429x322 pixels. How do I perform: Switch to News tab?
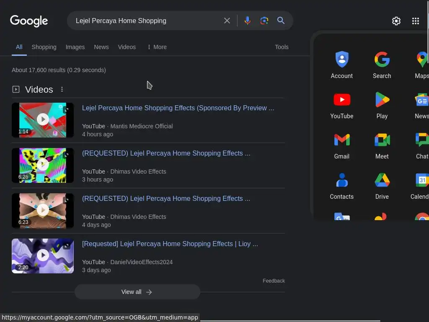pos(101,47)
